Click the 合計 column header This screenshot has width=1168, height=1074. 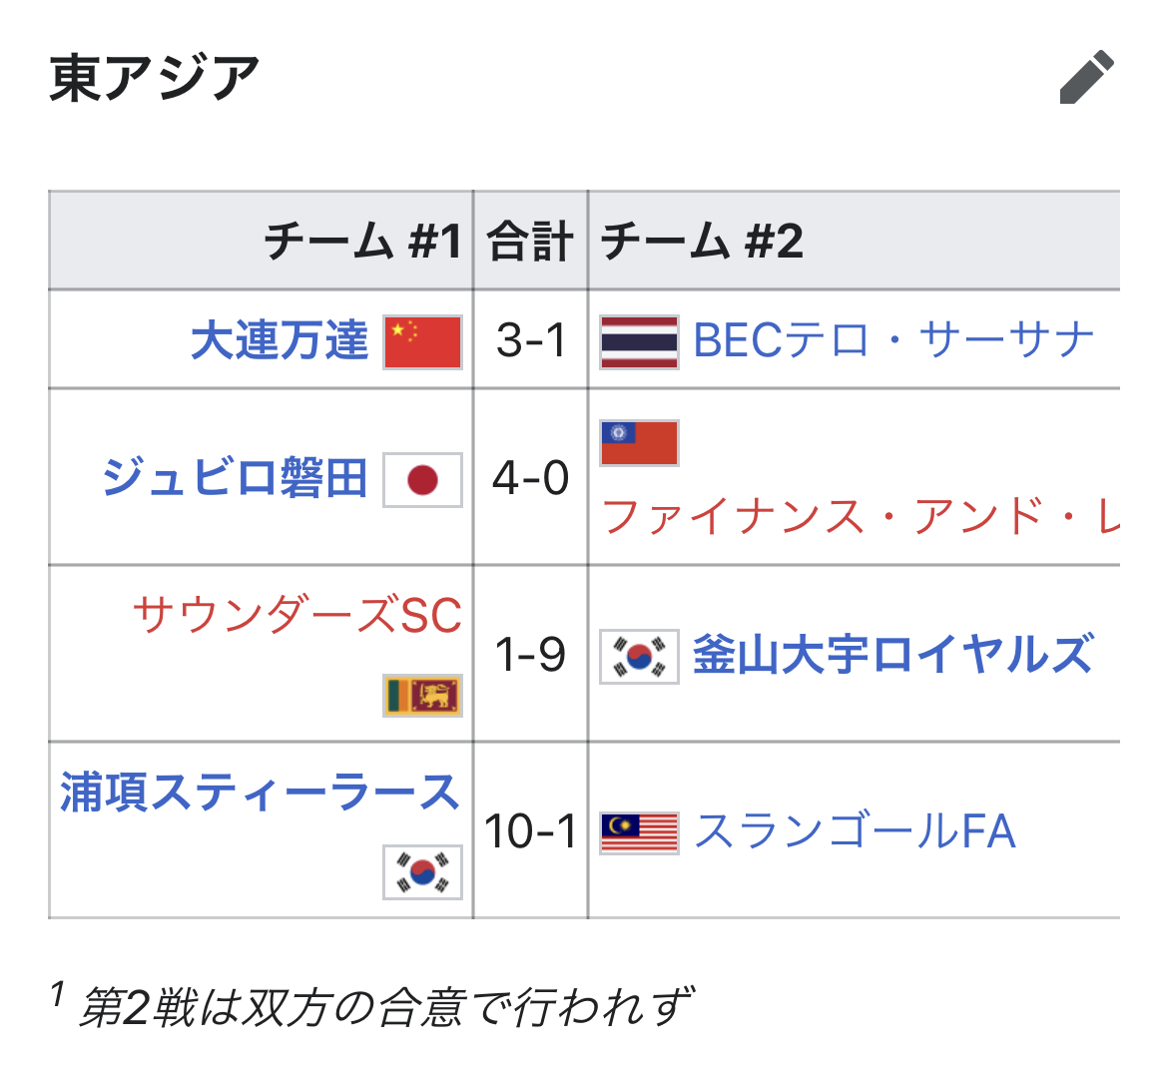click(x=530, y=242)
